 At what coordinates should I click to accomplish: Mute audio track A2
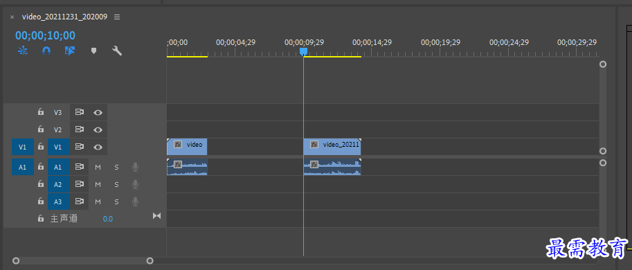[98, 185]
